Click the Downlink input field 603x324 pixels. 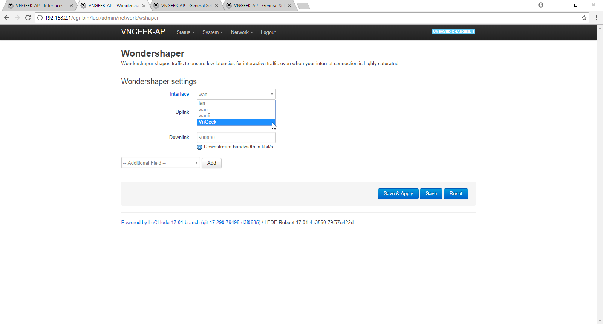(236, 138)
